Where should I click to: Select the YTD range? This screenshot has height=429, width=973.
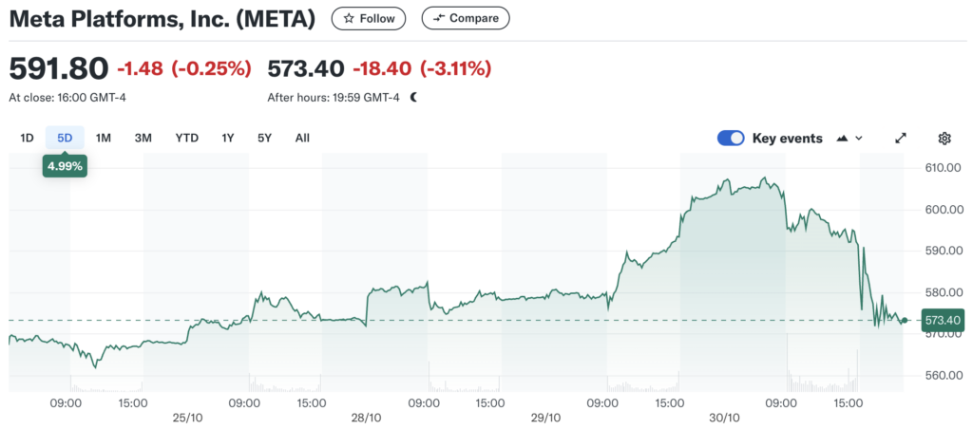[186, 139]
